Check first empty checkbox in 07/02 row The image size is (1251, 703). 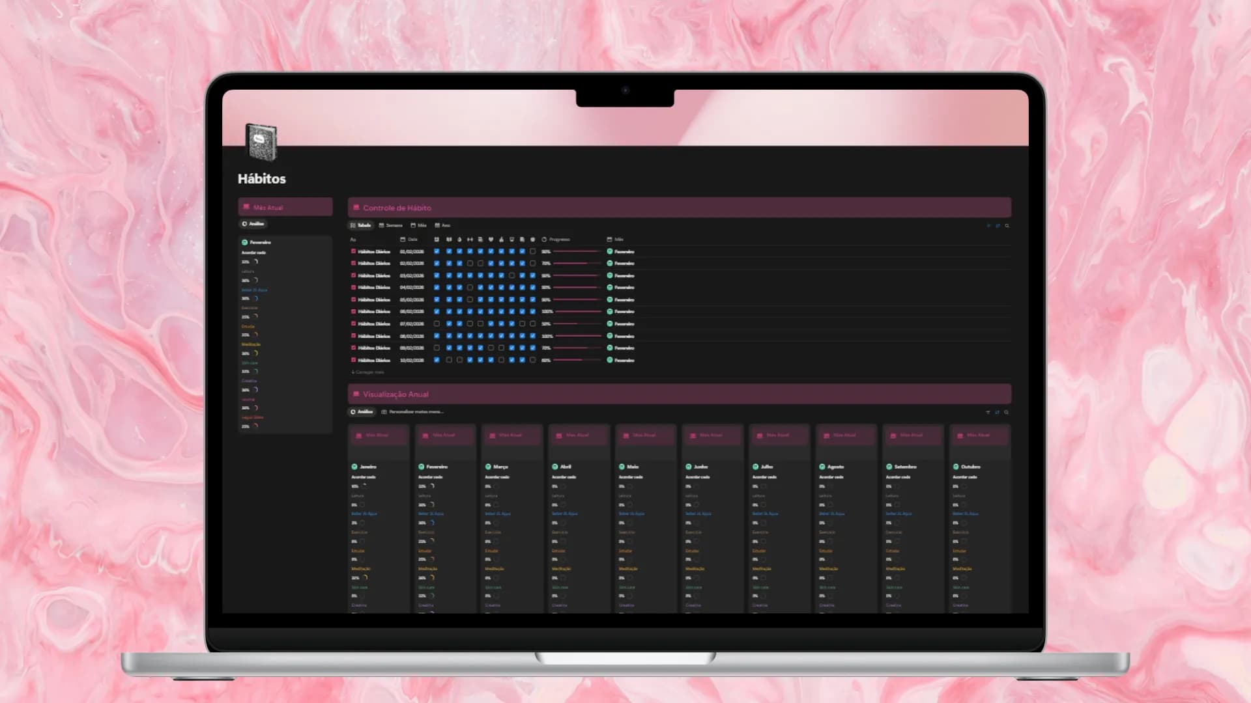click(x=437, y=324)
